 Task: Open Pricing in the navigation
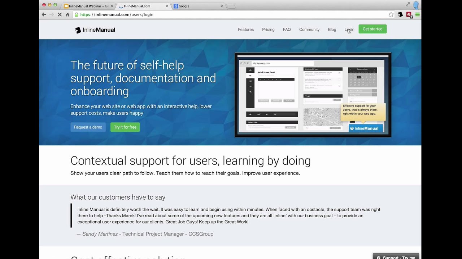click(268, 29)
